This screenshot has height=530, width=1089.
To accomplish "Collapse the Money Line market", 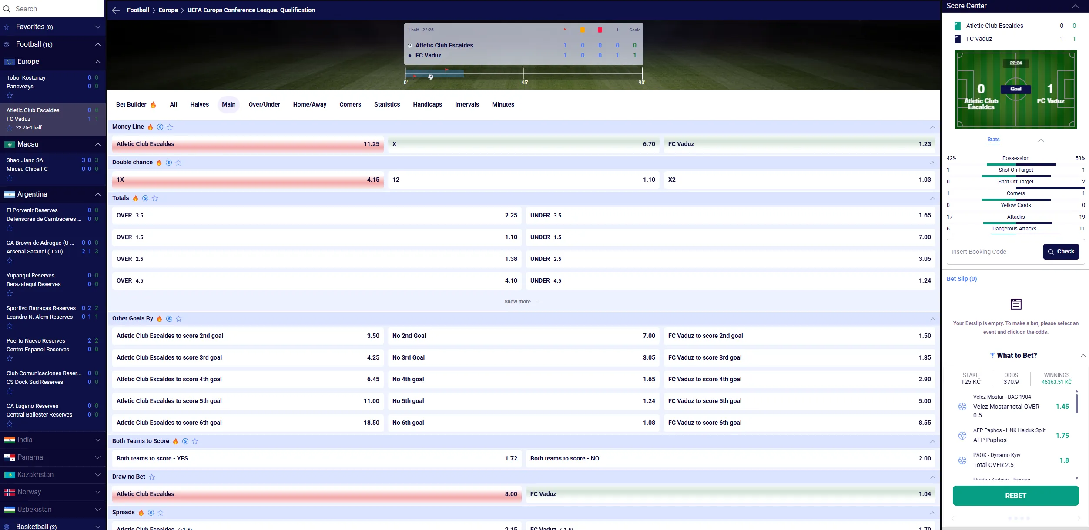I will pyautogui.click(x=932, y=127).
